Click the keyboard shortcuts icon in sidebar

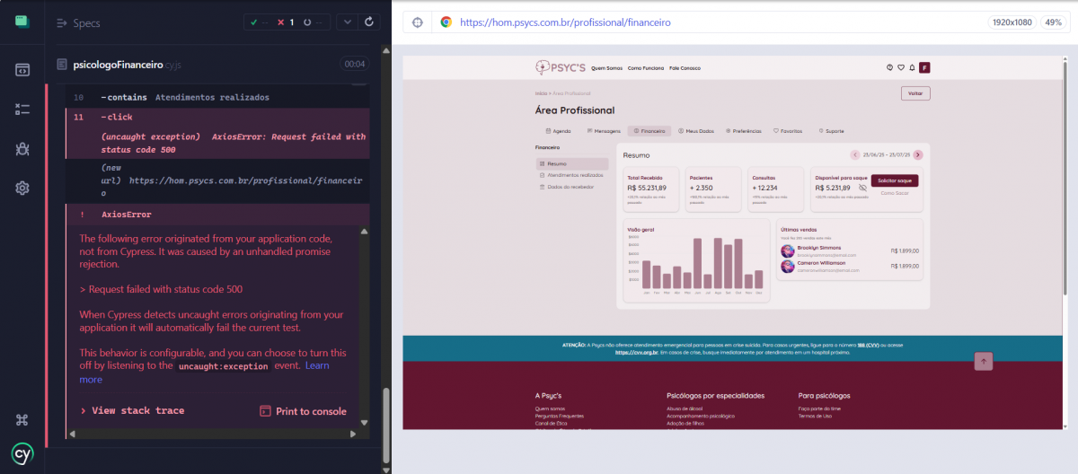pos(22,419)
